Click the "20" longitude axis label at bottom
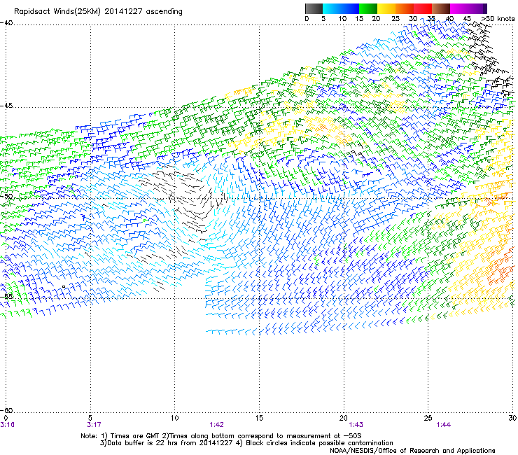Viewport: 518px width, 455px height. pyautogui.click(x=344, y=418)
